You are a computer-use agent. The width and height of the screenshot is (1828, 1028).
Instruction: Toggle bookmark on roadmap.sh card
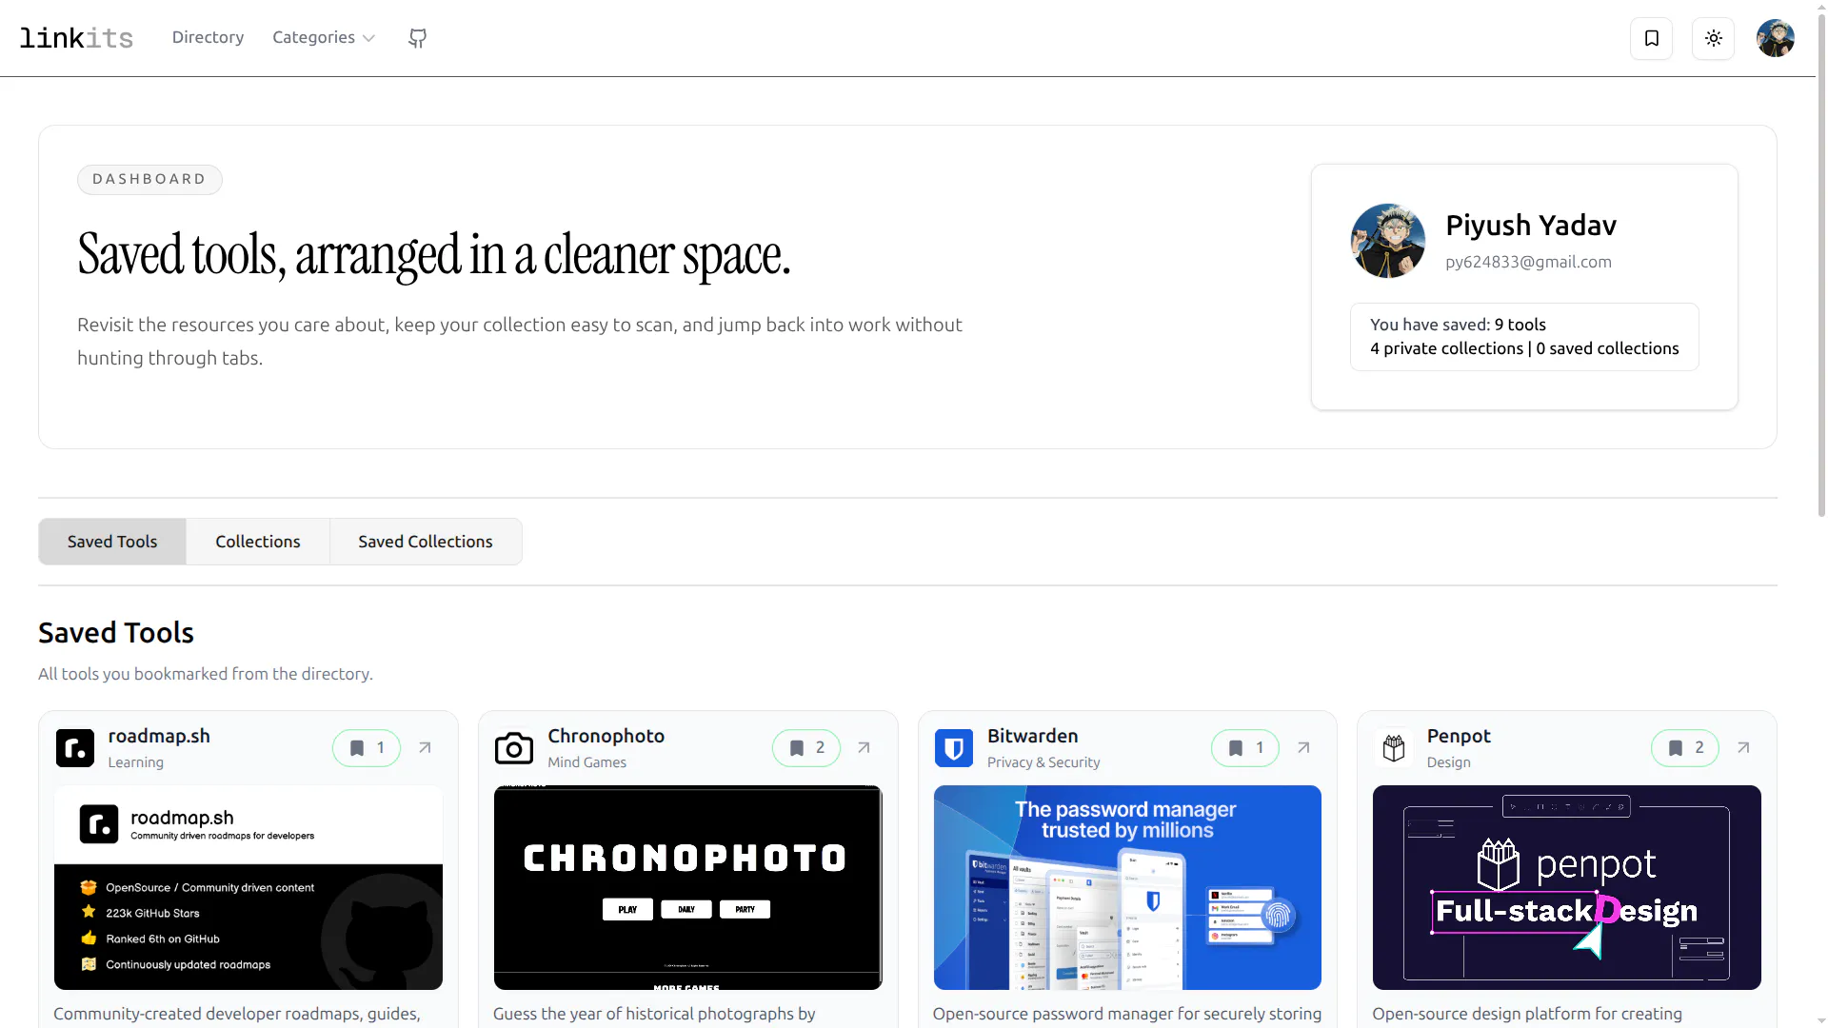(367, 748)
